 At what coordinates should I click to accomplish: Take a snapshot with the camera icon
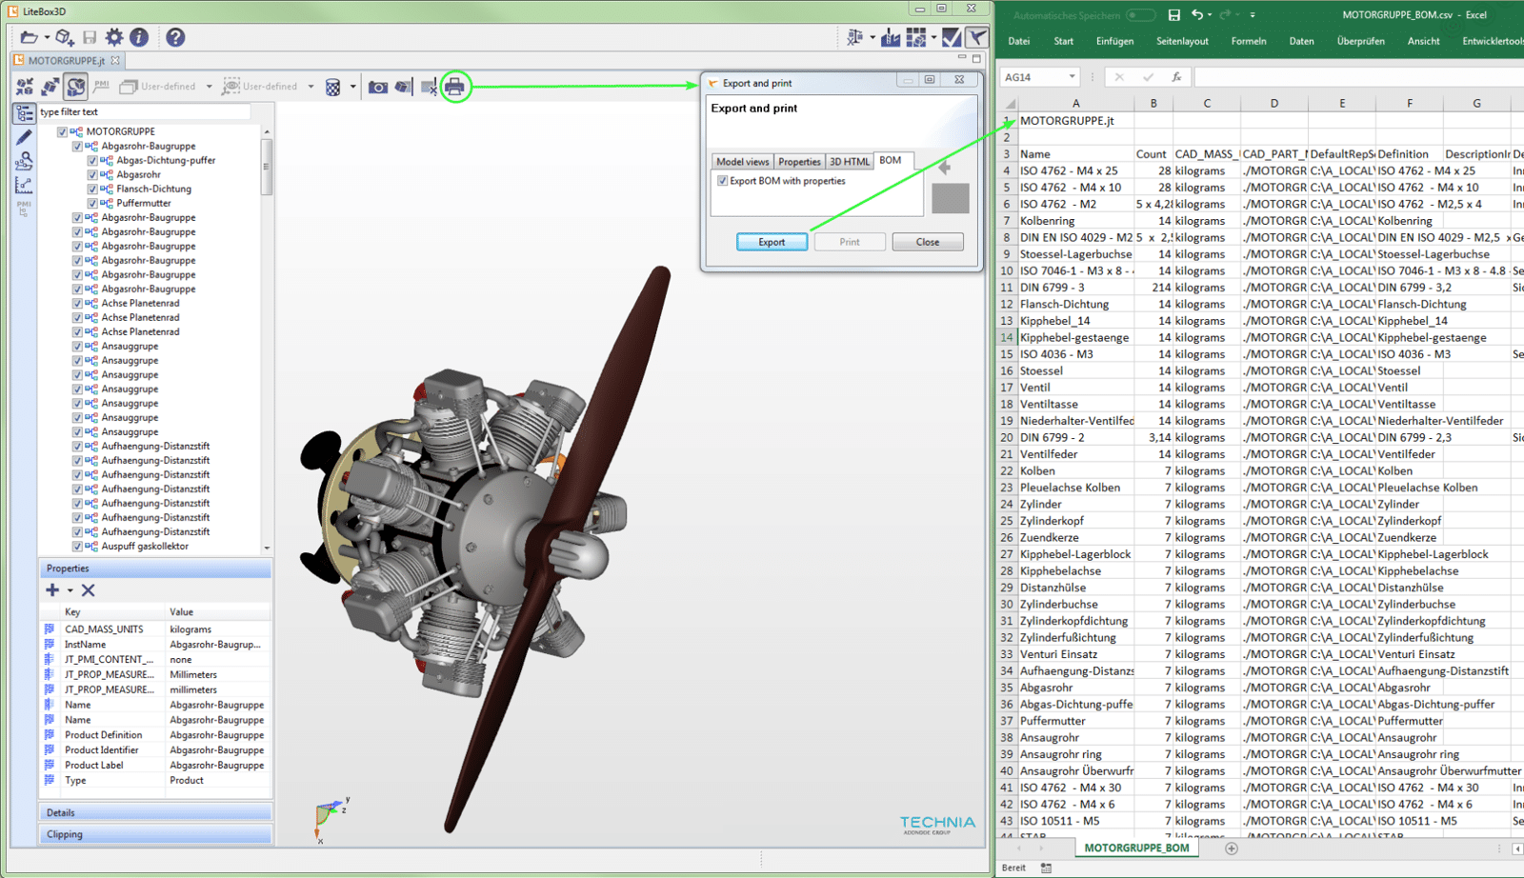[378, 88]
